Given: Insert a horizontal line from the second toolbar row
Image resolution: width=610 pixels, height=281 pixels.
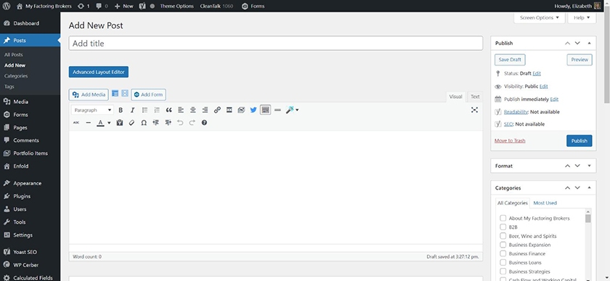Looking at the screenshot, I should [89, 123].
